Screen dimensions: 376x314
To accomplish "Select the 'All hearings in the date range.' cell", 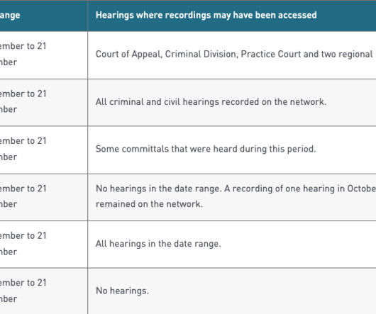I will (x=232, y=245).
